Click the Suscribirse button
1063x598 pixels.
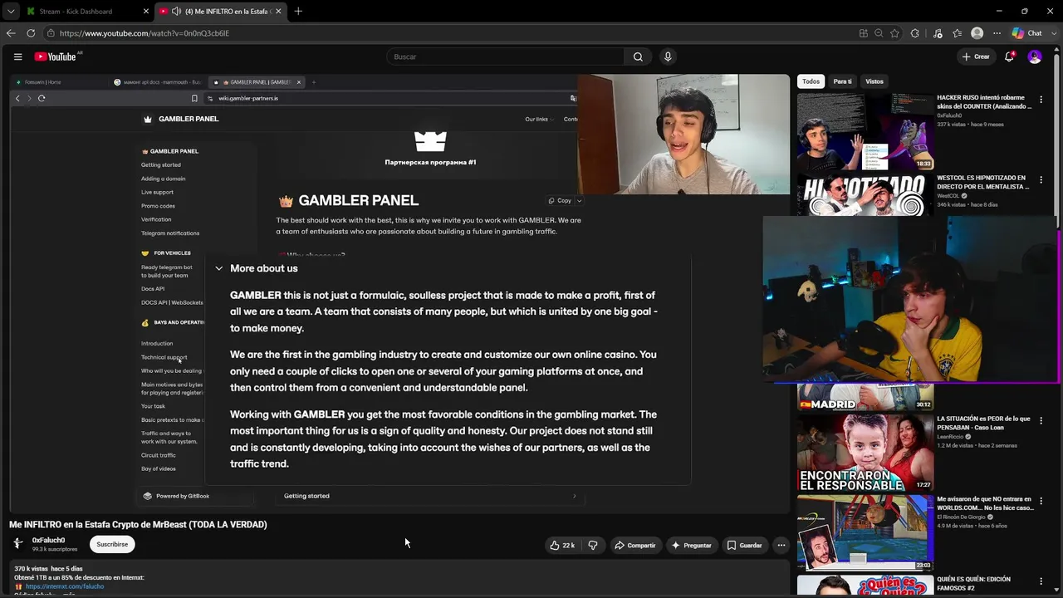(x=112, y=544)
